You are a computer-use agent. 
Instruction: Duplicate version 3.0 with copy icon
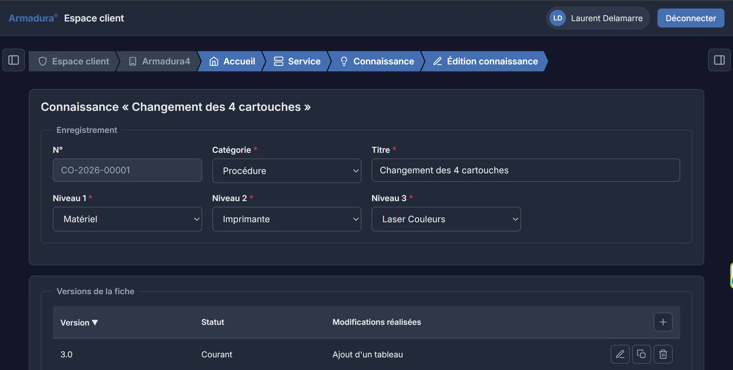point(641,354)
